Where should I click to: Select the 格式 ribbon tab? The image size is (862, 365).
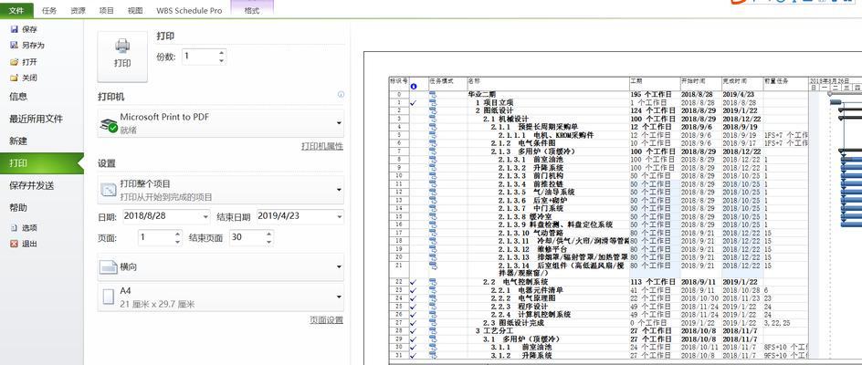point(252,10)
